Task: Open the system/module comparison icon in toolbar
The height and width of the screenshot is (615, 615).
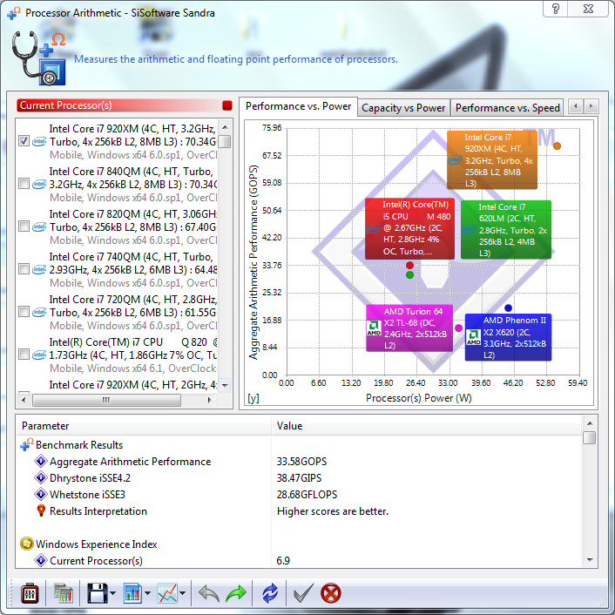Action: point(63,593)
